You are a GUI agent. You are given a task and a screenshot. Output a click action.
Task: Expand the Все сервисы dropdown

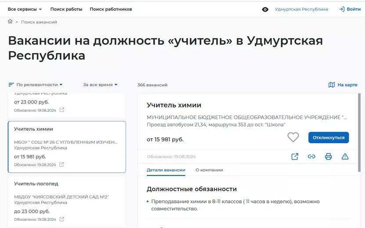pyautogui.click(x=25, y=9)
